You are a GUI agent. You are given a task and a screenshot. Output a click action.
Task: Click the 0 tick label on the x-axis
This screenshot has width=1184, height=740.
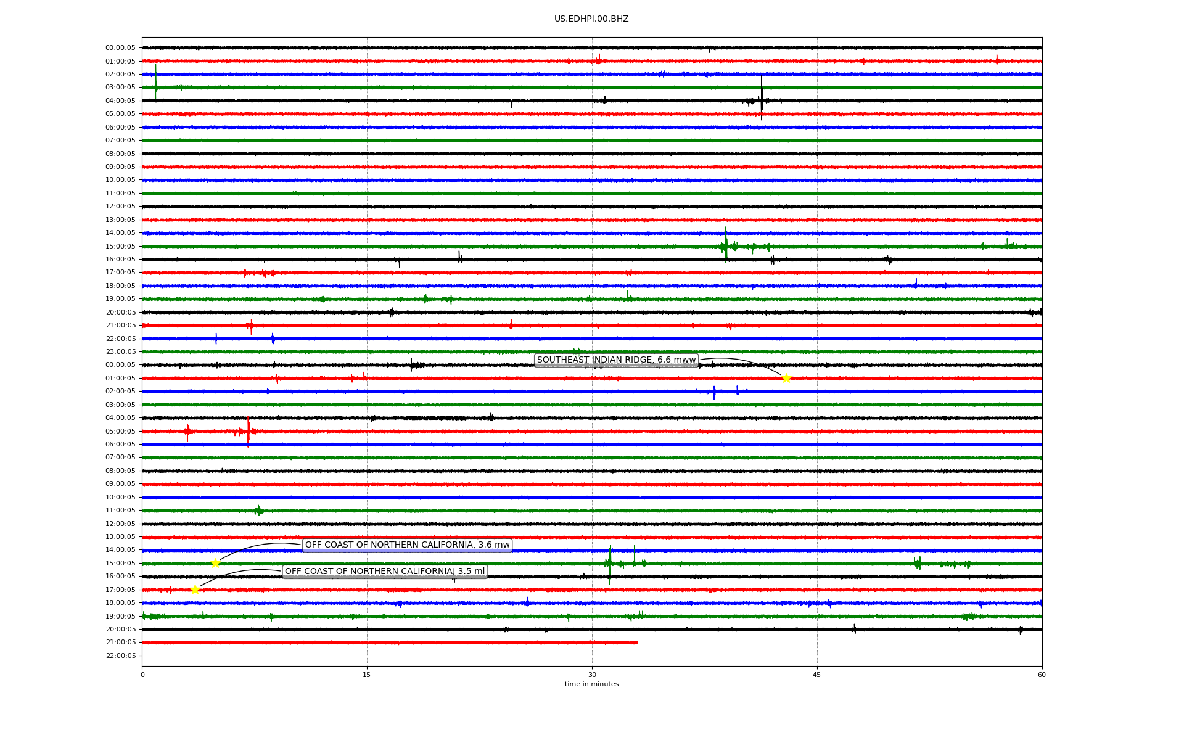click(142, 675)
